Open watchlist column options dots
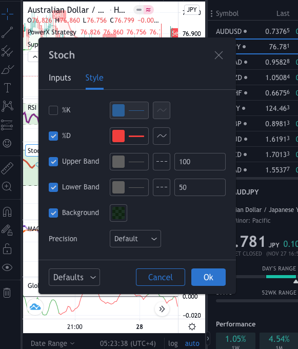Screen dimensions: 298x349 211,13
